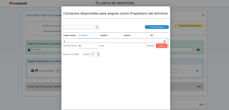
Task: Click the Crear Contacto button
Action: click(157, 27)
